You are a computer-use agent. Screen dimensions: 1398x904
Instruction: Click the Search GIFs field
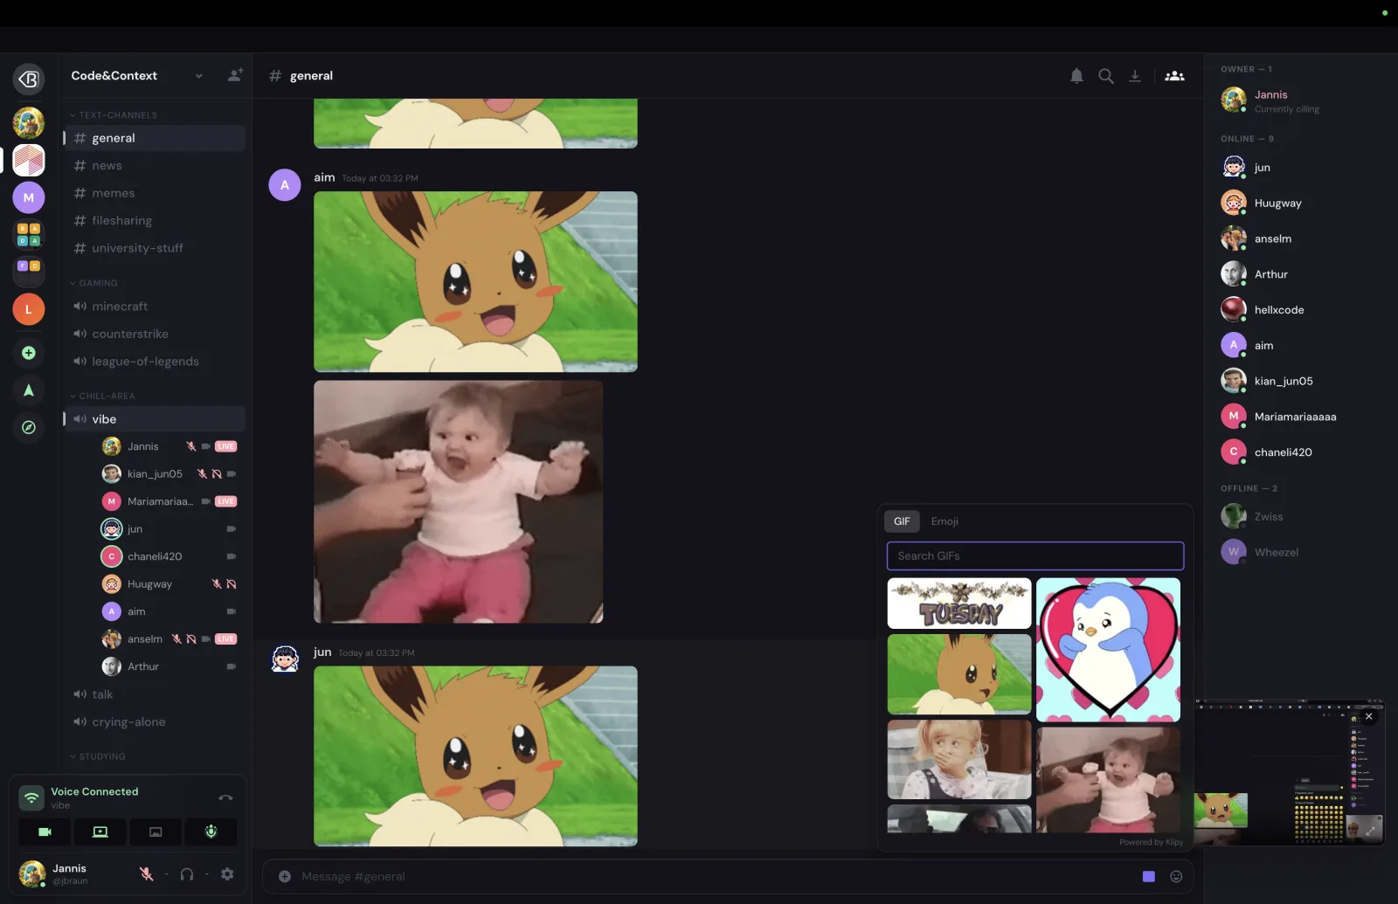1035,556
